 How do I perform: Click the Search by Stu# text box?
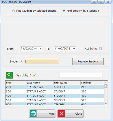(x=81, y=75)
